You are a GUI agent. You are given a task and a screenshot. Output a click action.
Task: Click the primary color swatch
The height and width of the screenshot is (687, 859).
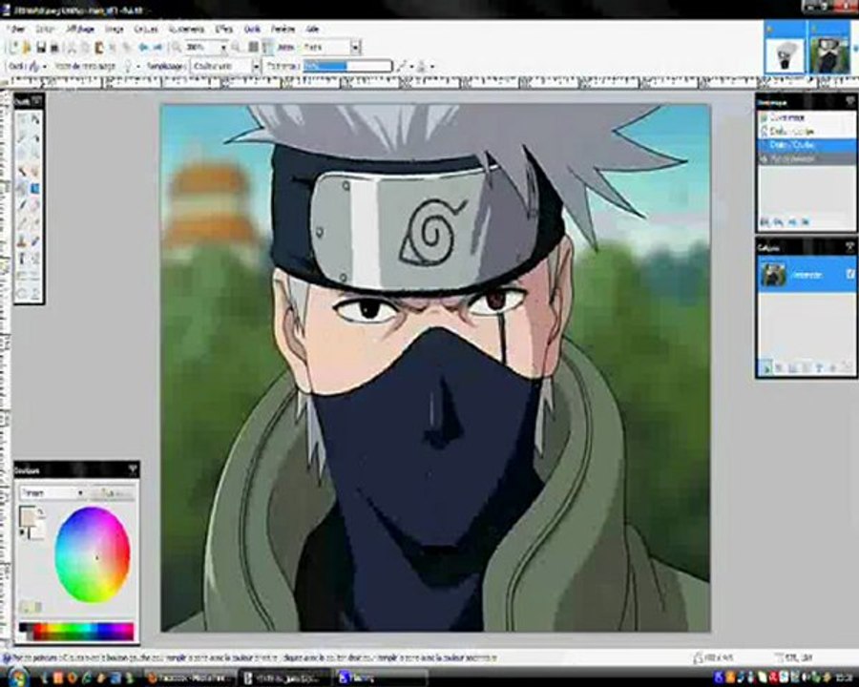(x=26, y=515)
